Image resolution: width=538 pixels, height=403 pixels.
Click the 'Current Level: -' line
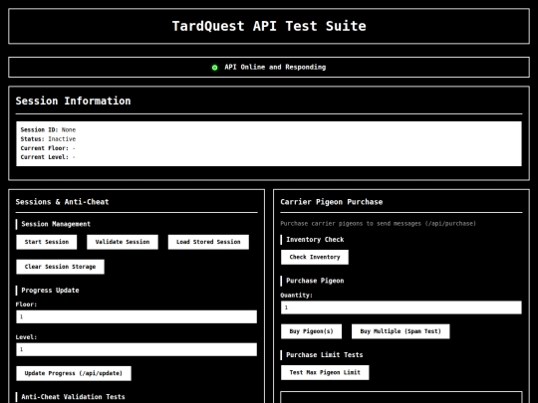[x=48, y=157]
